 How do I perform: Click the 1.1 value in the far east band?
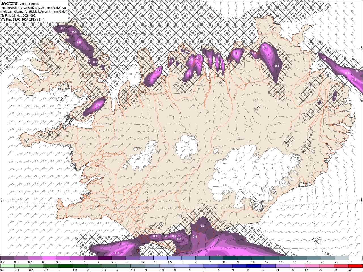tap(354, 80)
